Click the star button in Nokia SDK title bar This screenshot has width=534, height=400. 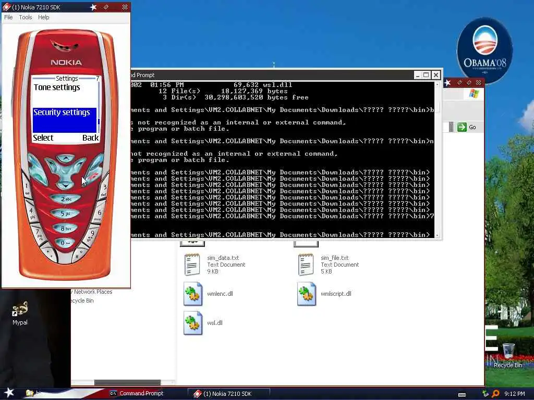[93, 7]
